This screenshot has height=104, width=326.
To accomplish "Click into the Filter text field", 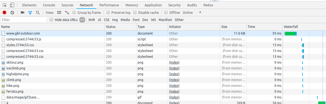I will tap(24, 20).
